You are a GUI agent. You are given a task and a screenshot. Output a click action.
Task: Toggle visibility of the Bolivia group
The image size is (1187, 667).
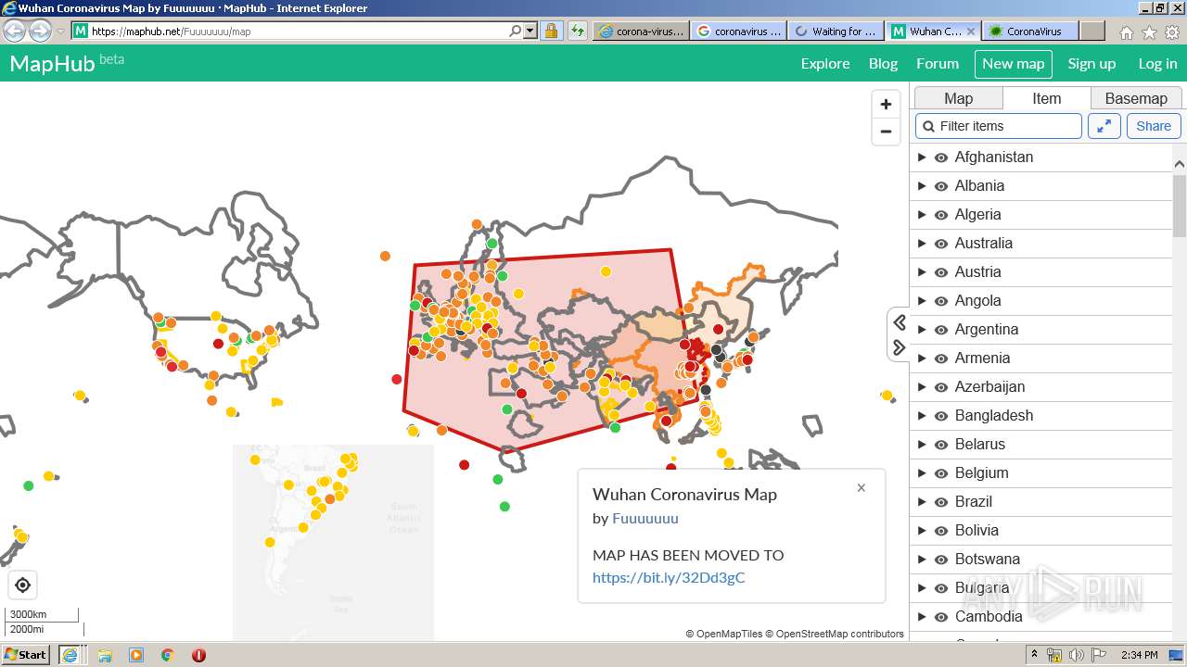[941, 531]
